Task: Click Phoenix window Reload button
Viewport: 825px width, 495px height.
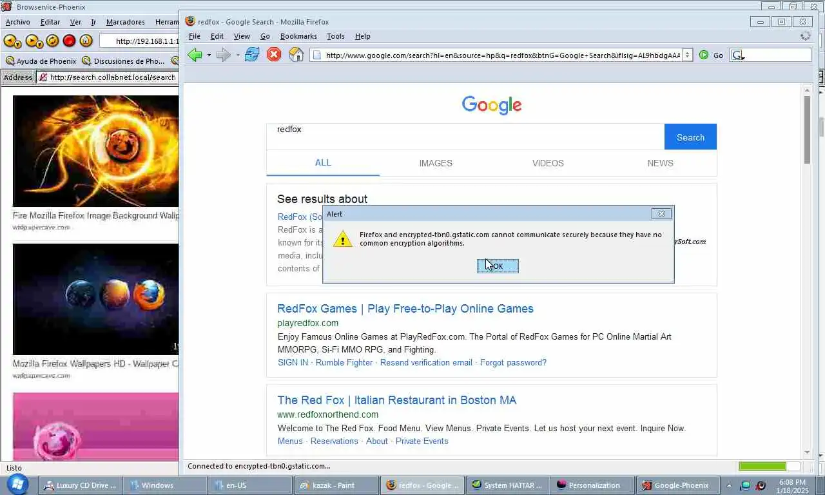Action: click(52, 41)
